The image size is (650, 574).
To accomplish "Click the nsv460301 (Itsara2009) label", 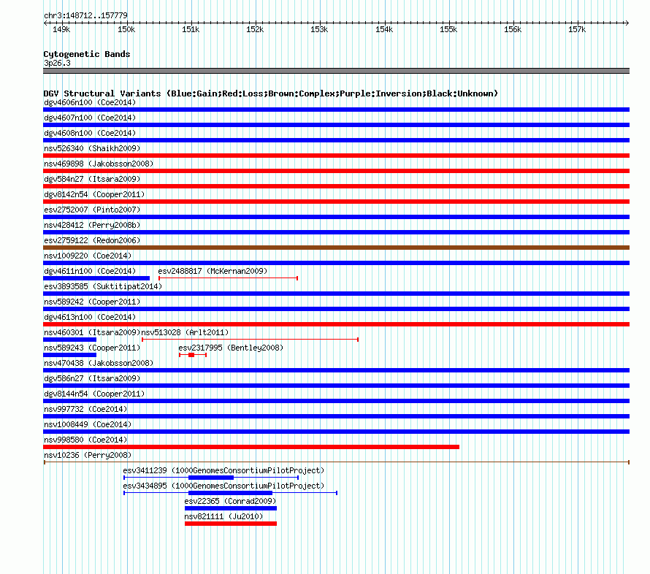I will point(92,332).
